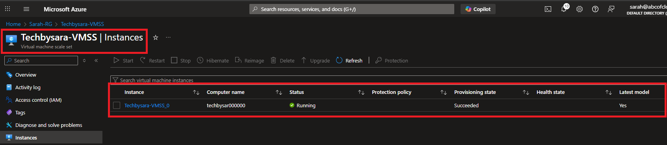The image size is (667, 145).
Task: Open the sarah@abcofclo account menu
Action: (x=647, y=9)
